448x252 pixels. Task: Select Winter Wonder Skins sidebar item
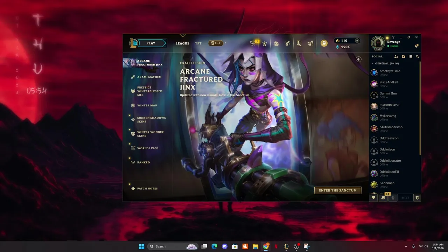pos(147,134)
